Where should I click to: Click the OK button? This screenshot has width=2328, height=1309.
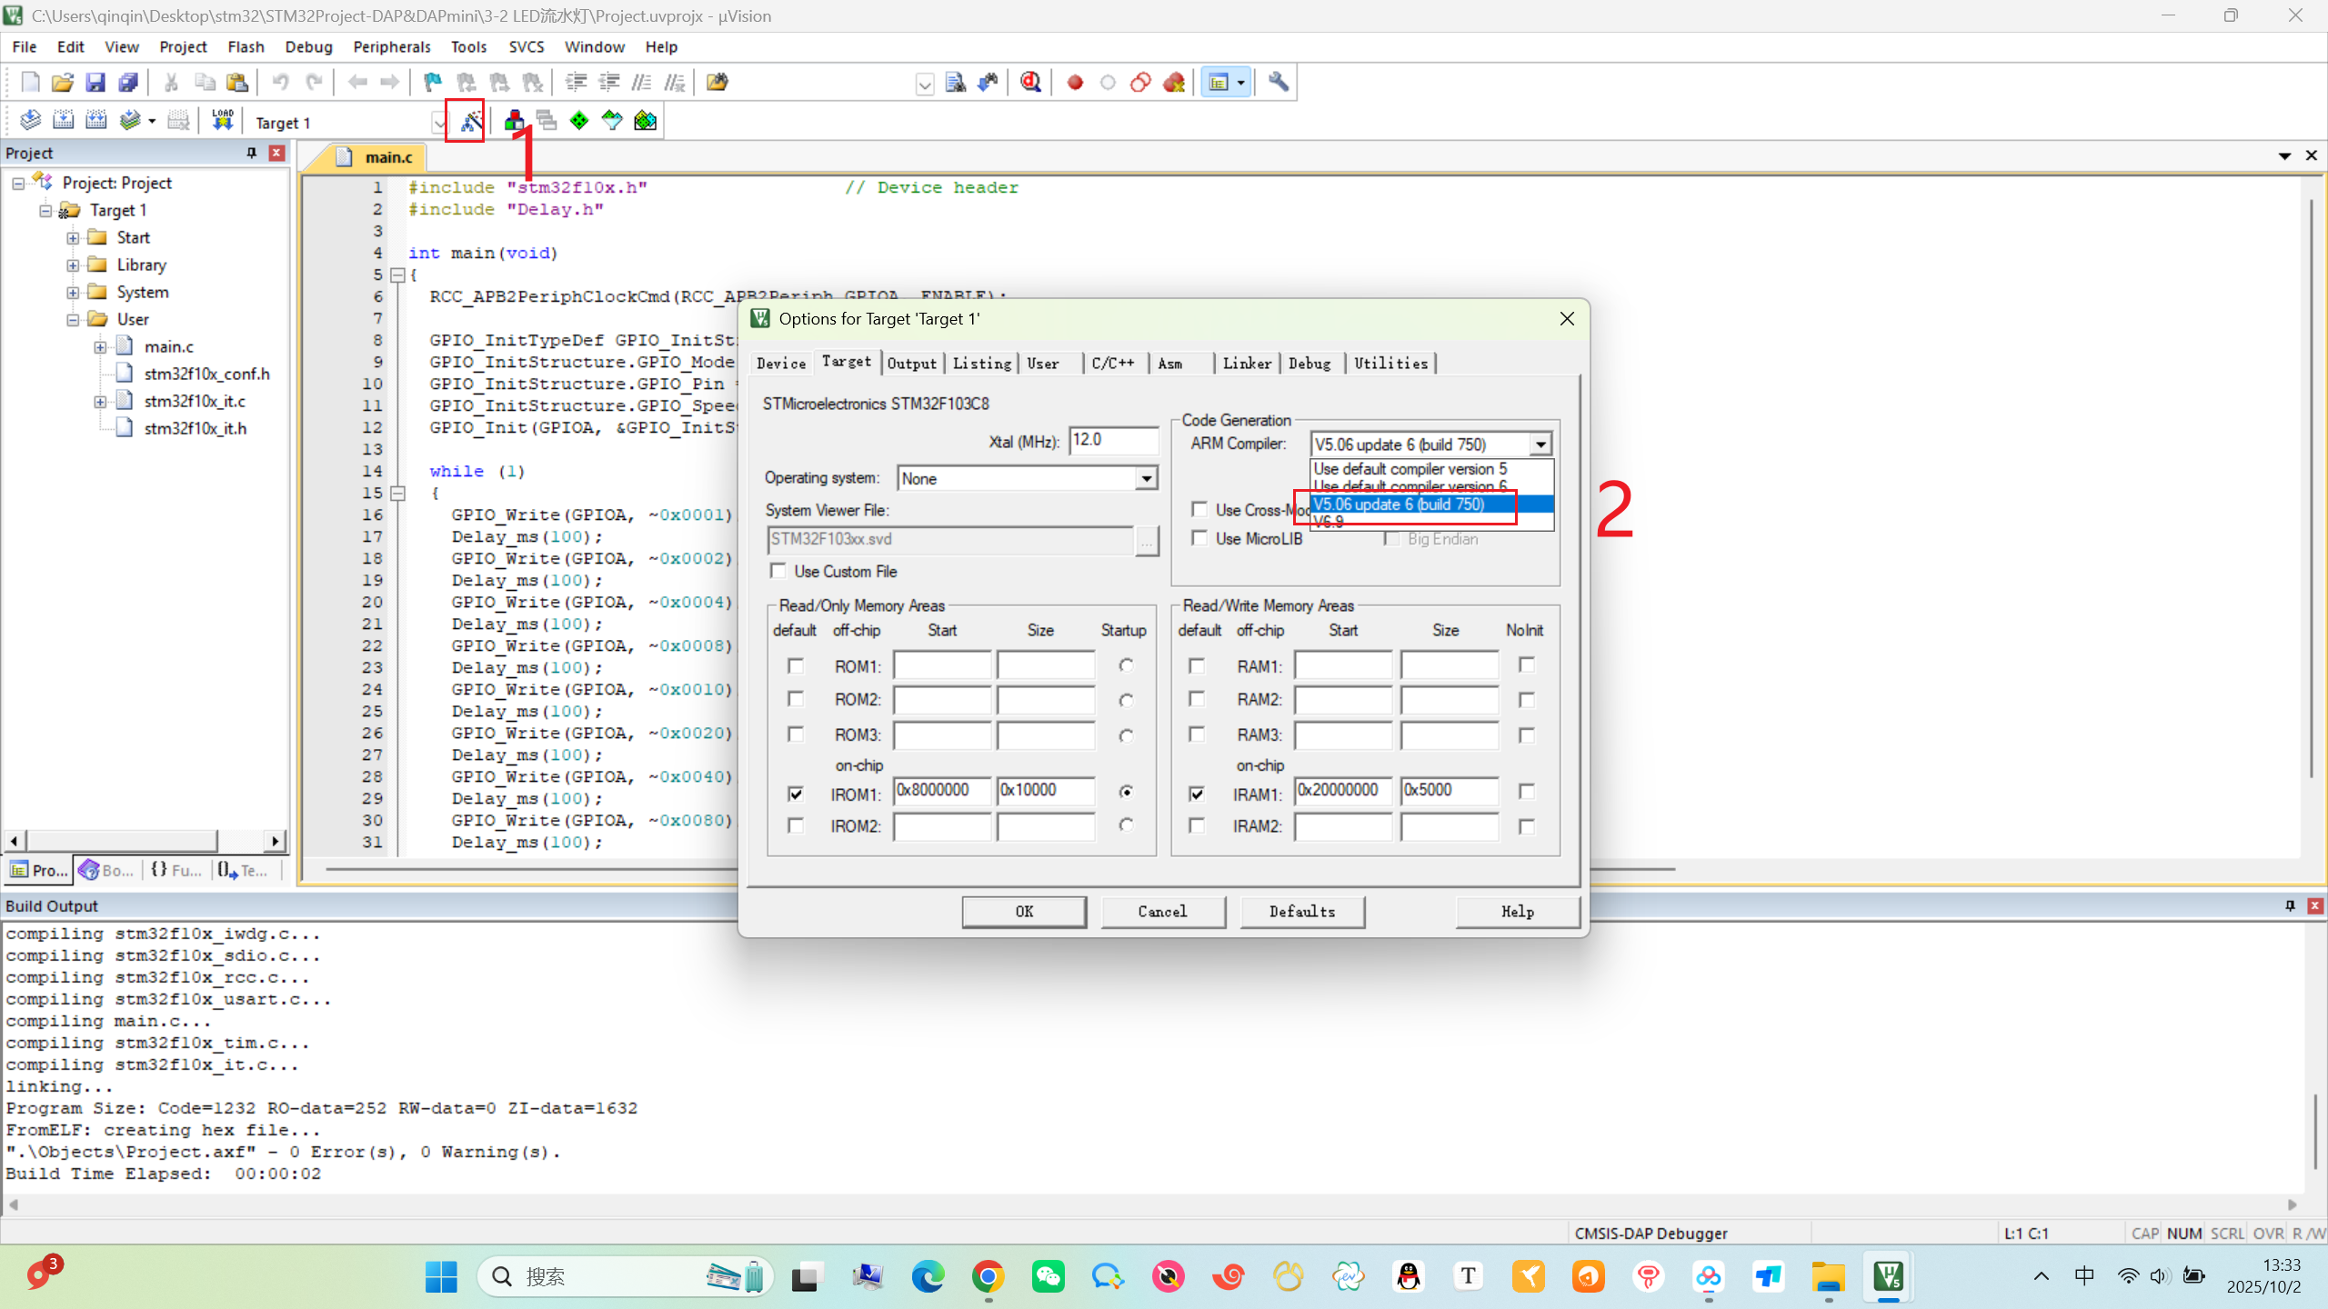[x=1024, y=911]
